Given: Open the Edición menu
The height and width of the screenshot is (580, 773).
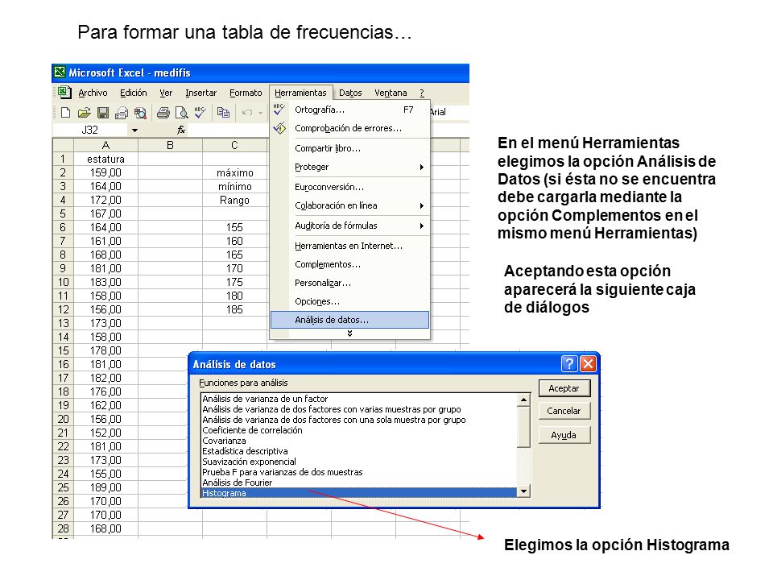Looking at the screenshot, I should click(x=134, y=93).
